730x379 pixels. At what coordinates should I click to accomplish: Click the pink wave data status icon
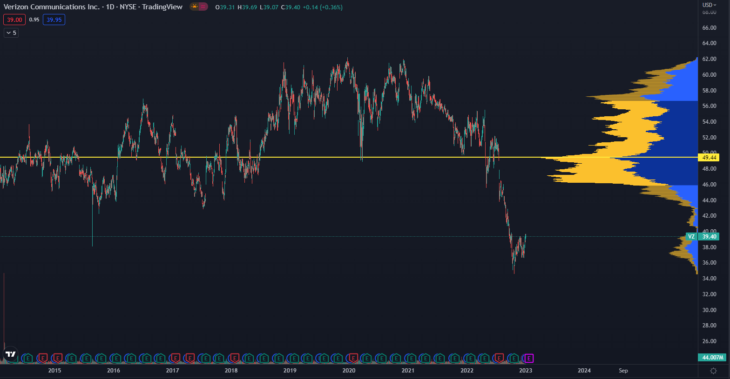(x=203, y=7)
